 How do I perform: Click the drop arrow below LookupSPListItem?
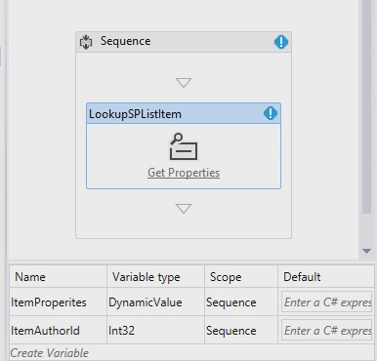click(x=184, y=209)
